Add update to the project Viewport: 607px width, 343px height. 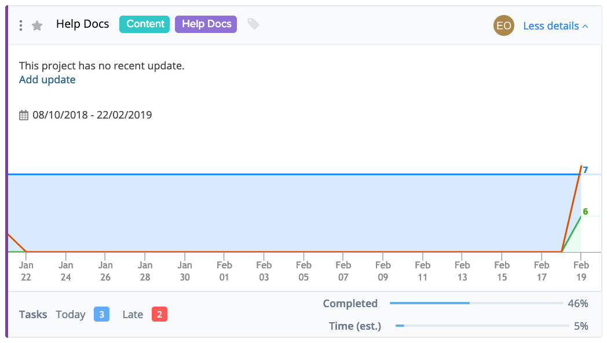click(47, 80)
